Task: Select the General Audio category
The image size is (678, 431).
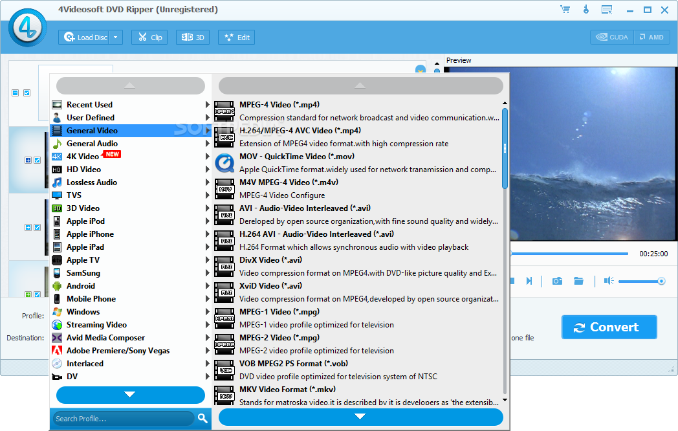Action: coord(131,144)
